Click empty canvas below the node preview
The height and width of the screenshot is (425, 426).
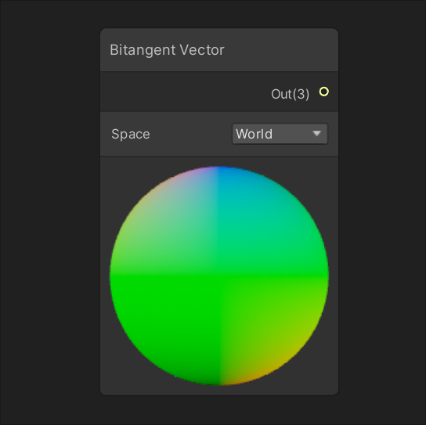click(219, 410)
